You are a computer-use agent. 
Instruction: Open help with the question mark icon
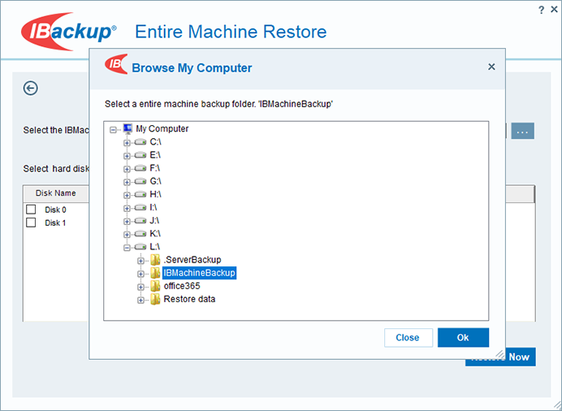(541, 10)
